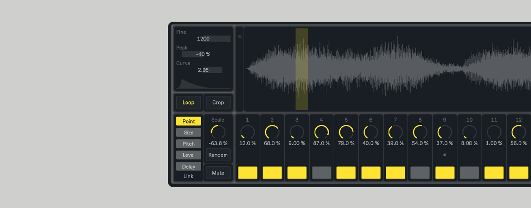
Task: Click the Peak slider showing -40 %
Action: 203,54
